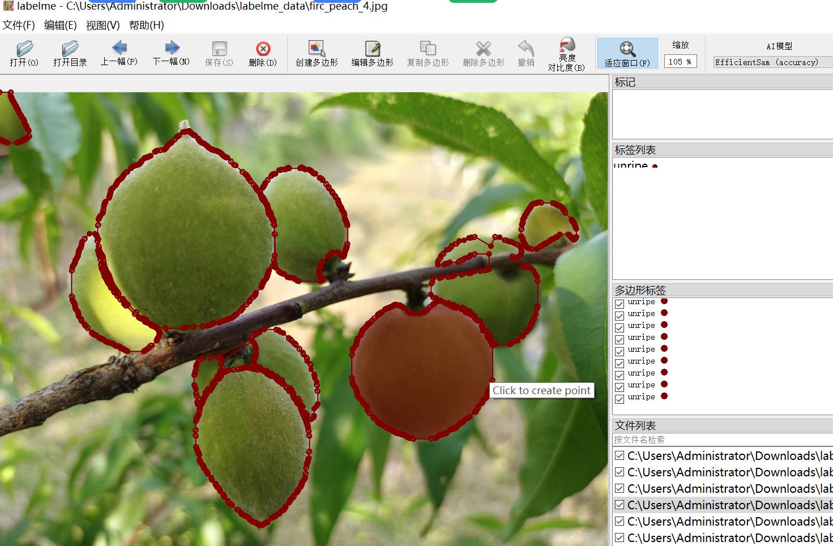Click the red color dot beside unripe label
Viewport: 833px width, 546px height.
[x=655, y=167]
